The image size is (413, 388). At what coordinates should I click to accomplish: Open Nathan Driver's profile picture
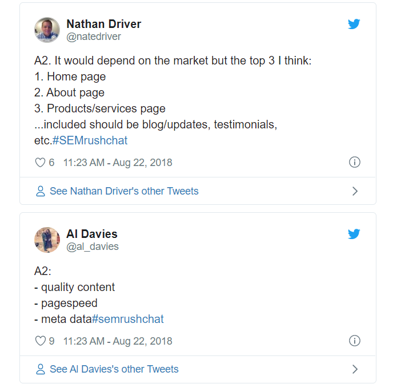47,30
